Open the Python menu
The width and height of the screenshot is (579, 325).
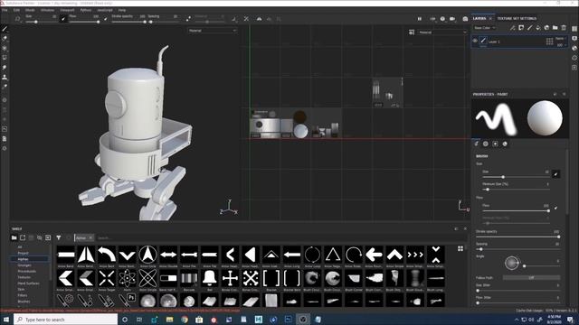[x=86, y=10]
